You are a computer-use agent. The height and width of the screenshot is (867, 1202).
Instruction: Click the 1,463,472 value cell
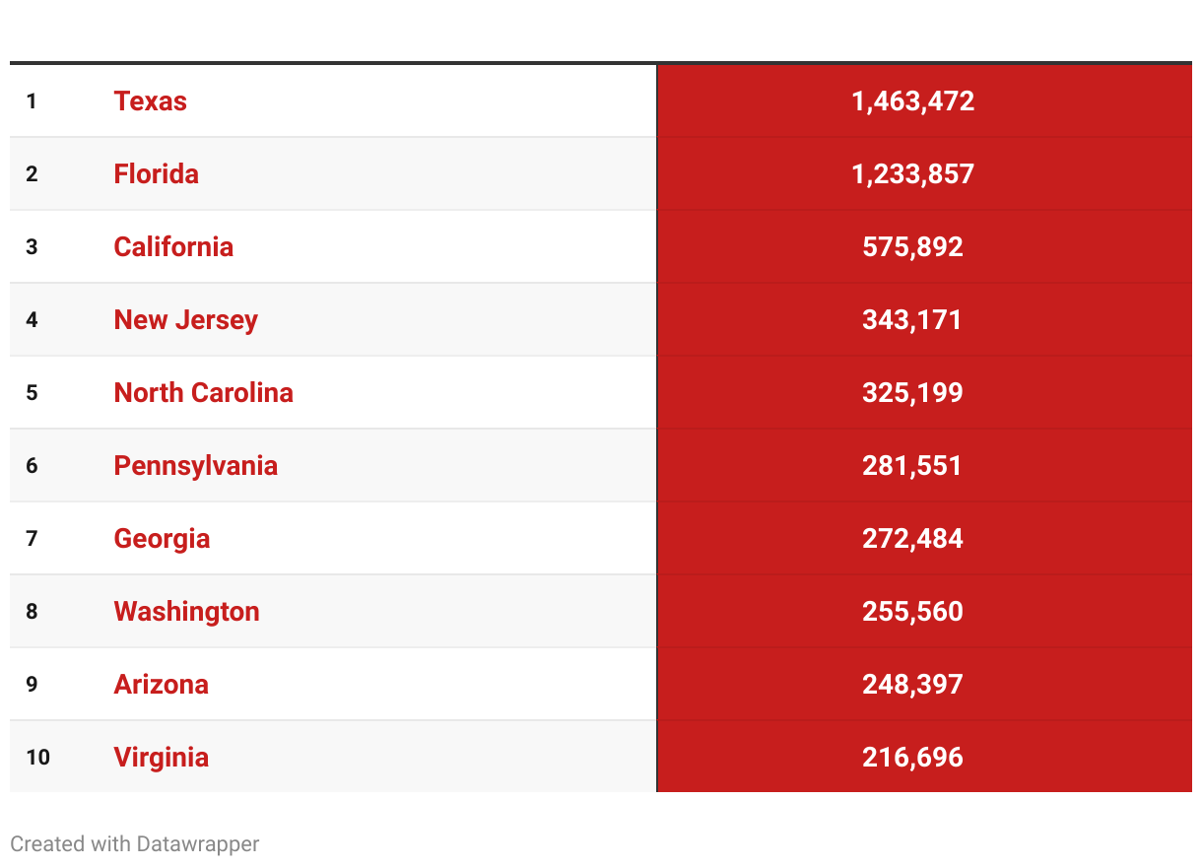click(x=924, y=100)
